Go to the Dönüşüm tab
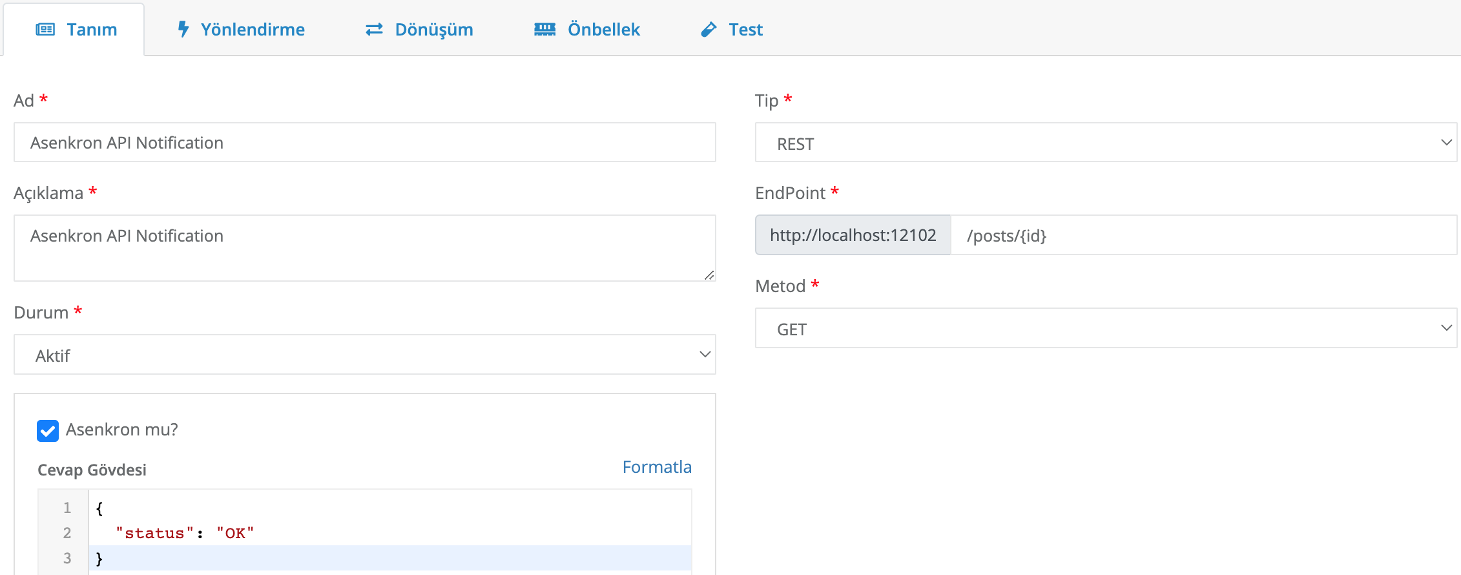 point(419,30)
